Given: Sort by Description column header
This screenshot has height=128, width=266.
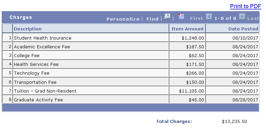Looking at the screenshot, I should [28, 29].
